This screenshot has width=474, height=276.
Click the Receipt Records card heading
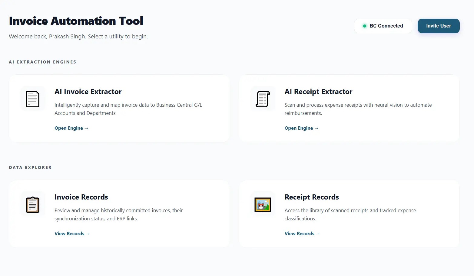312,197
